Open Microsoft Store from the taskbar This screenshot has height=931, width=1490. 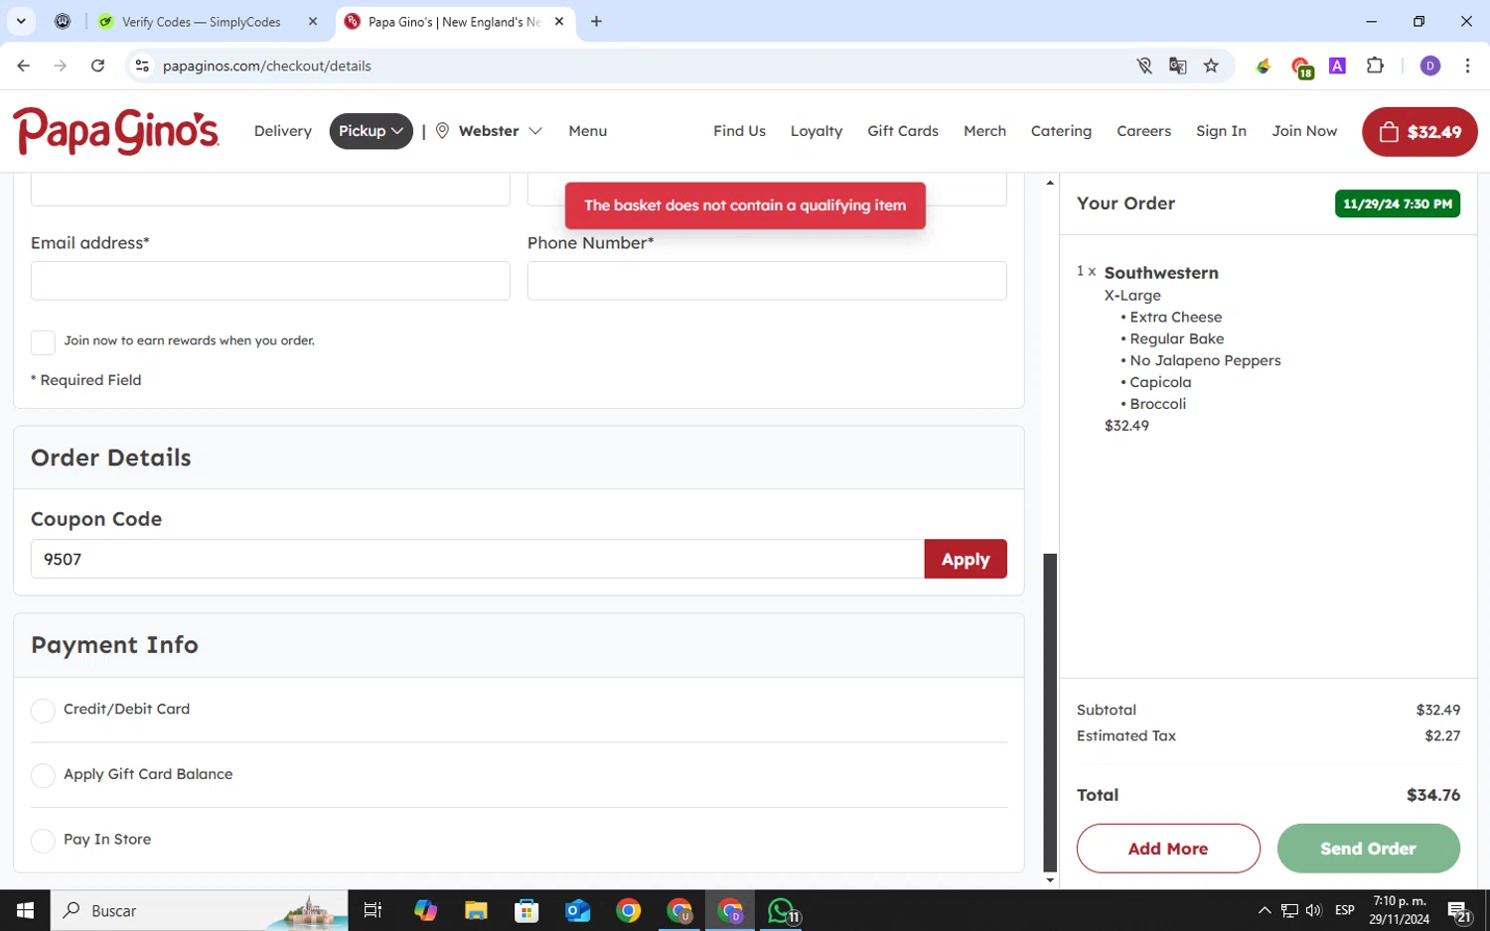[x=526, y=910]
